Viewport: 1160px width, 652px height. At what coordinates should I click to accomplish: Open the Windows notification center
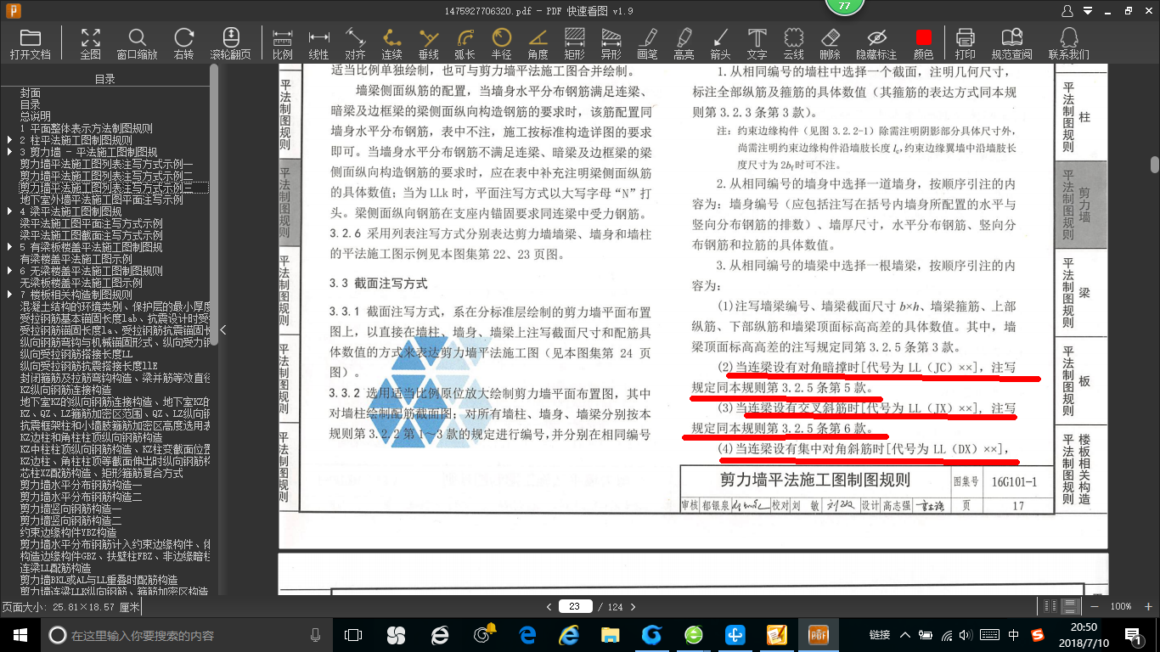[x=1133, y=634]
